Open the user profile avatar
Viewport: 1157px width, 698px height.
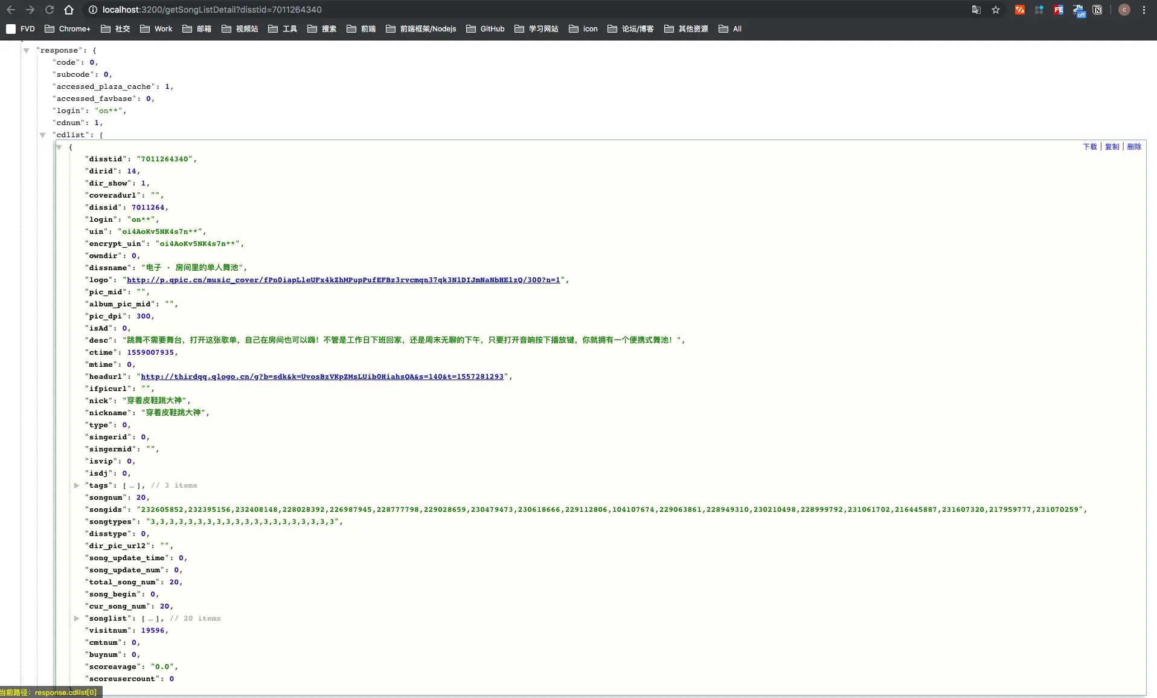pyautogui.click(x=1124, y=10)
